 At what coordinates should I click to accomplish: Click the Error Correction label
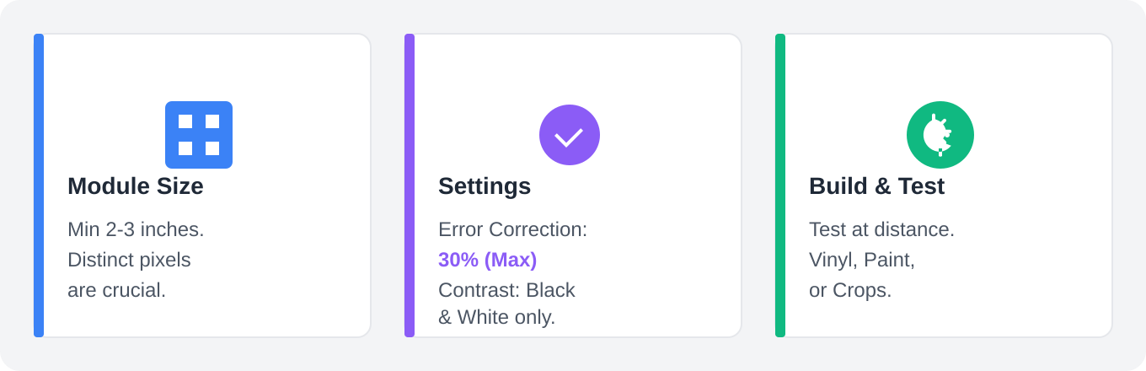click(512, 229)
